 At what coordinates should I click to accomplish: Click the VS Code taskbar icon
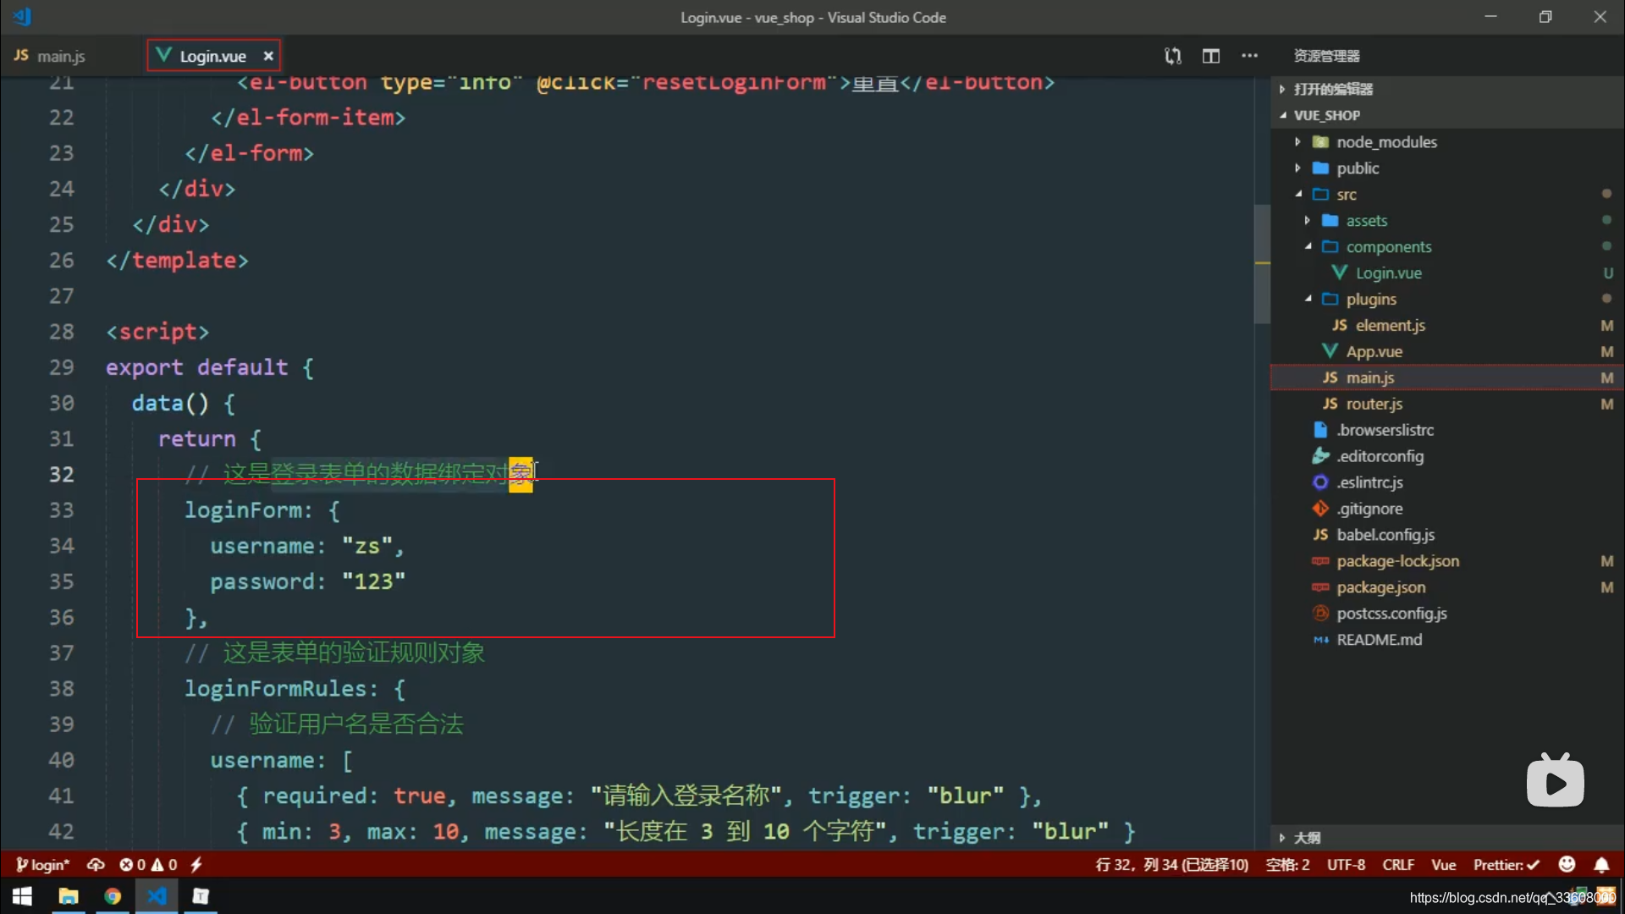157,896
